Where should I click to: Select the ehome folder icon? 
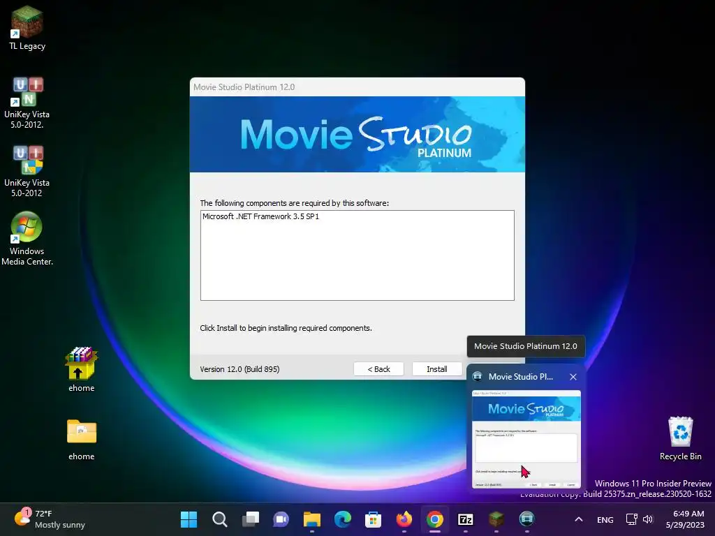tap(81, 440)
